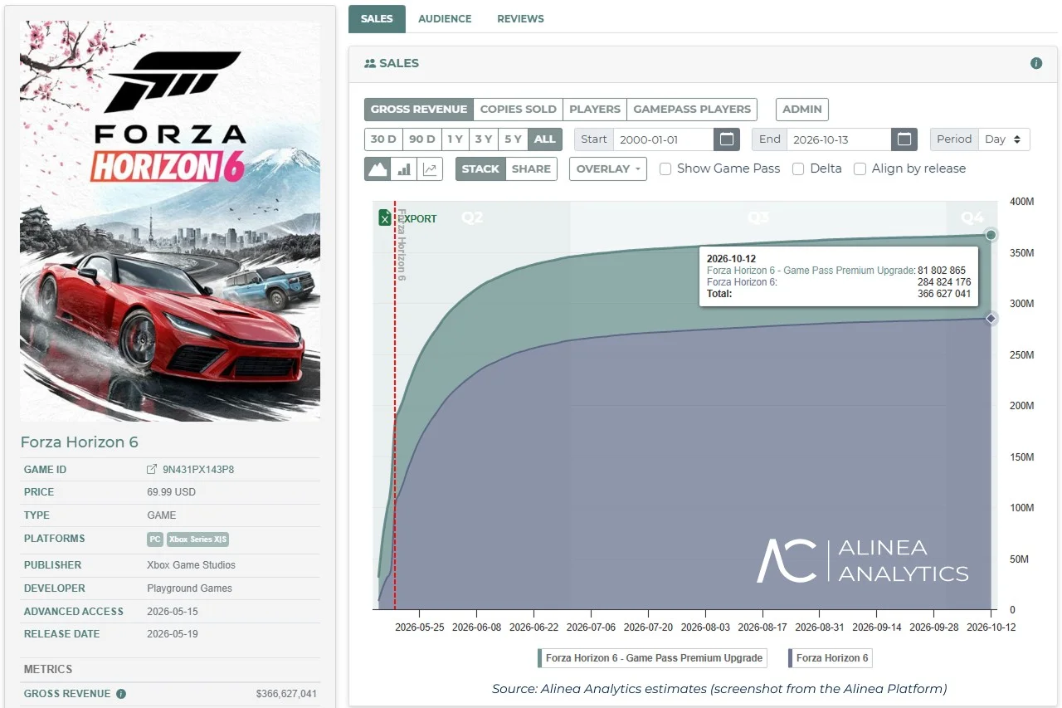Click the Forza Horizon 6 cover art
This screenshot has height=708, width=1062.
tap(170, 222)
